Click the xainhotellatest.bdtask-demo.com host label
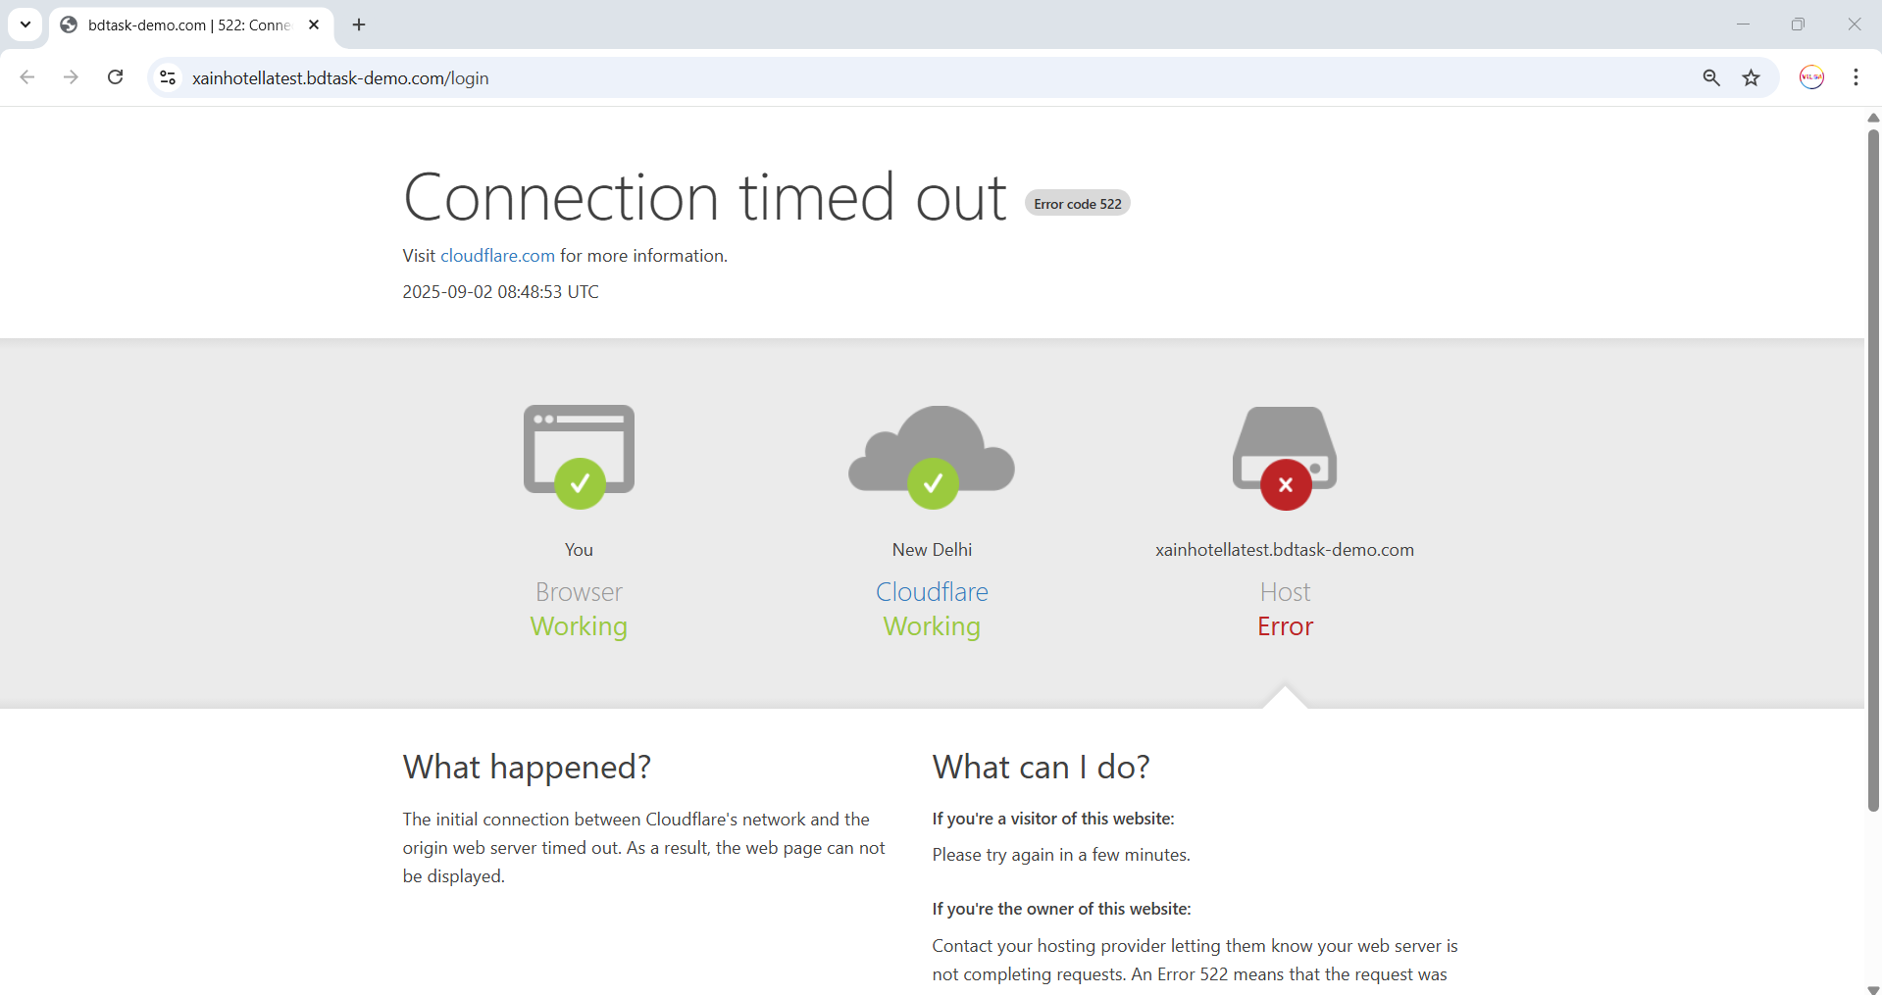Image resolution: width=1882 pixels, height=995 pixels. click(x=1285, y=550)
